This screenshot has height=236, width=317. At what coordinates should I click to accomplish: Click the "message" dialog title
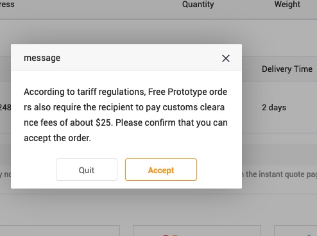[42, 58]
